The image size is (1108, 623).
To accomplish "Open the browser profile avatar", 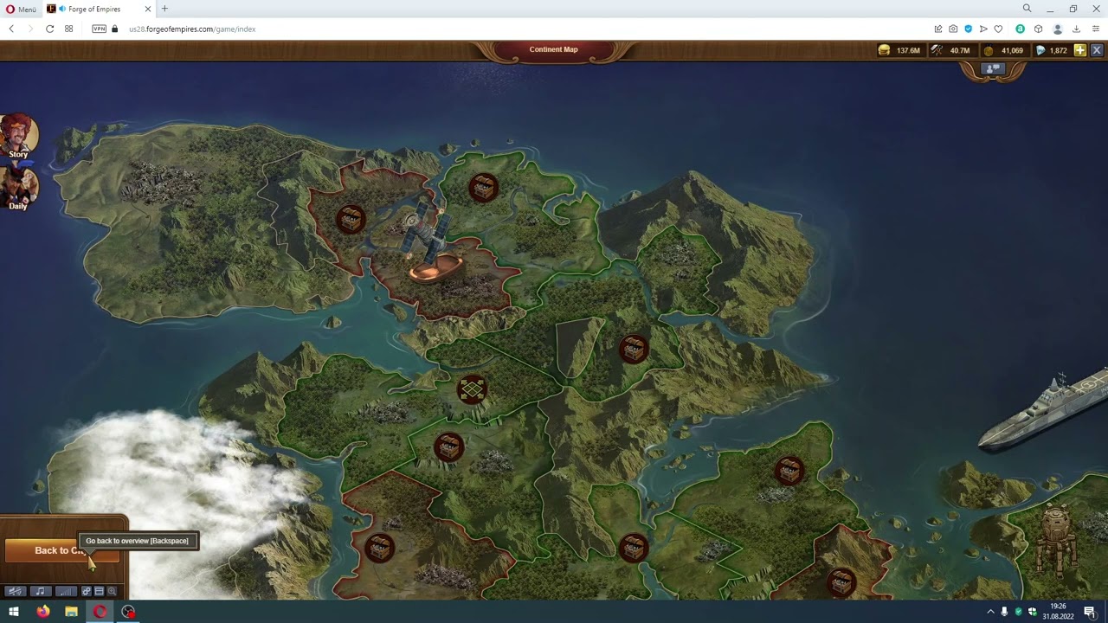I will point(1057,29).
